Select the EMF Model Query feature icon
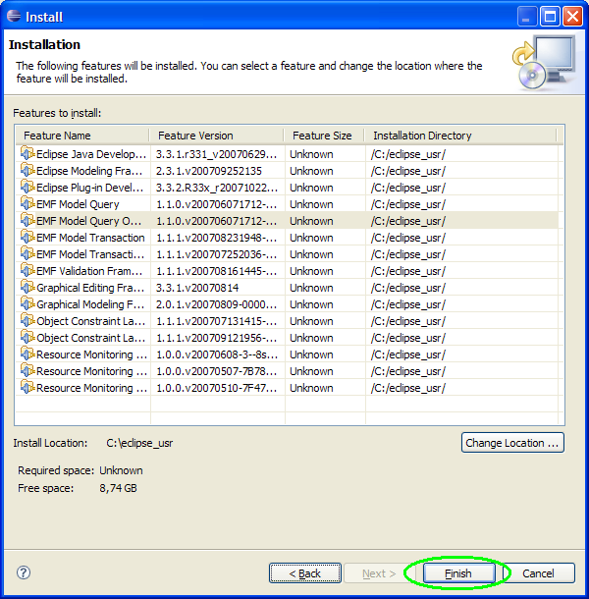 point(27,204)
